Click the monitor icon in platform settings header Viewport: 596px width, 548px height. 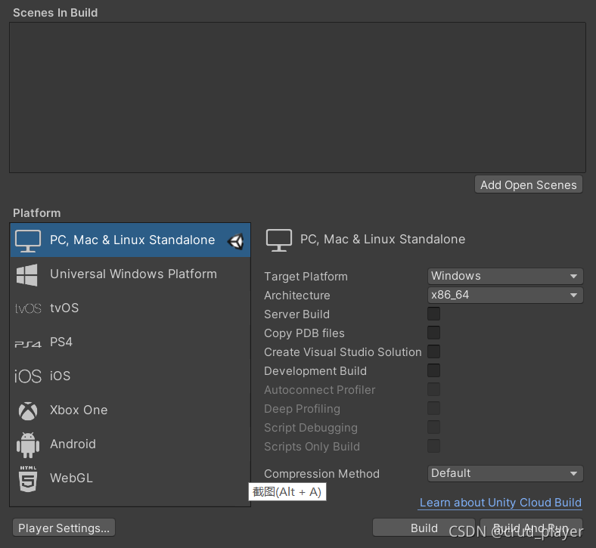[279, 240]
